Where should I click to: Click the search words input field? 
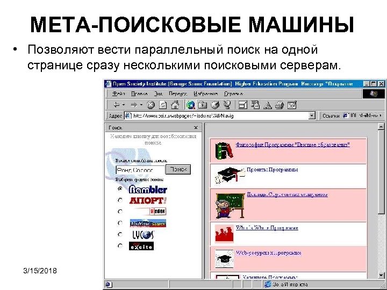(140, 170)
